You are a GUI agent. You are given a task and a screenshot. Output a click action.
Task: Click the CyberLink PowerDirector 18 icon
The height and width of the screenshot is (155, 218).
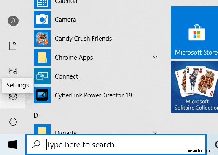[x=42, y=95]
